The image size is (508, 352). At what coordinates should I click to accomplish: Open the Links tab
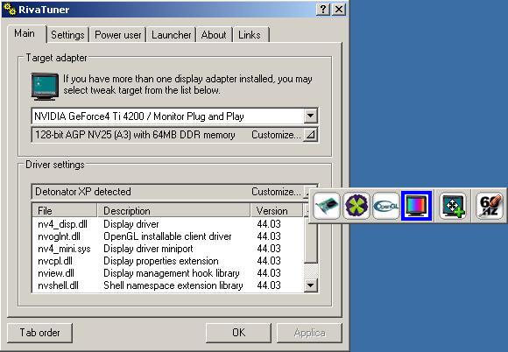tap(250, 35)
